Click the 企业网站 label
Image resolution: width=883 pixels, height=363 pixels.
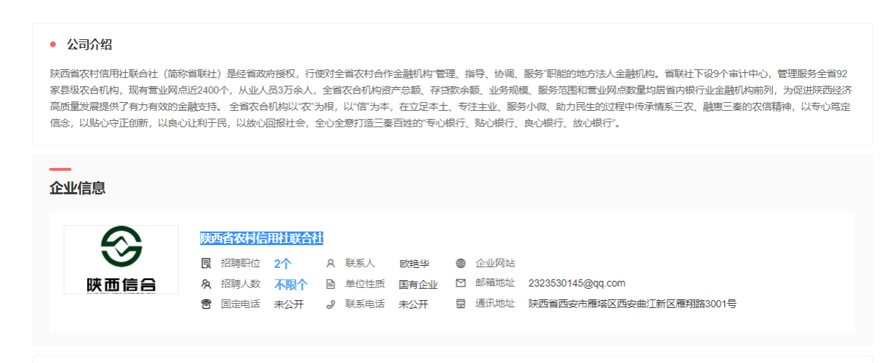click(x=495, y=263)
